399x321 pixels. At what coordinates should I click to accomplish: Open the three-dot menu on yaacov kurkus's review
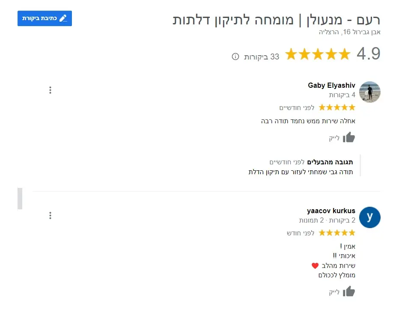[x=50, y=215]
